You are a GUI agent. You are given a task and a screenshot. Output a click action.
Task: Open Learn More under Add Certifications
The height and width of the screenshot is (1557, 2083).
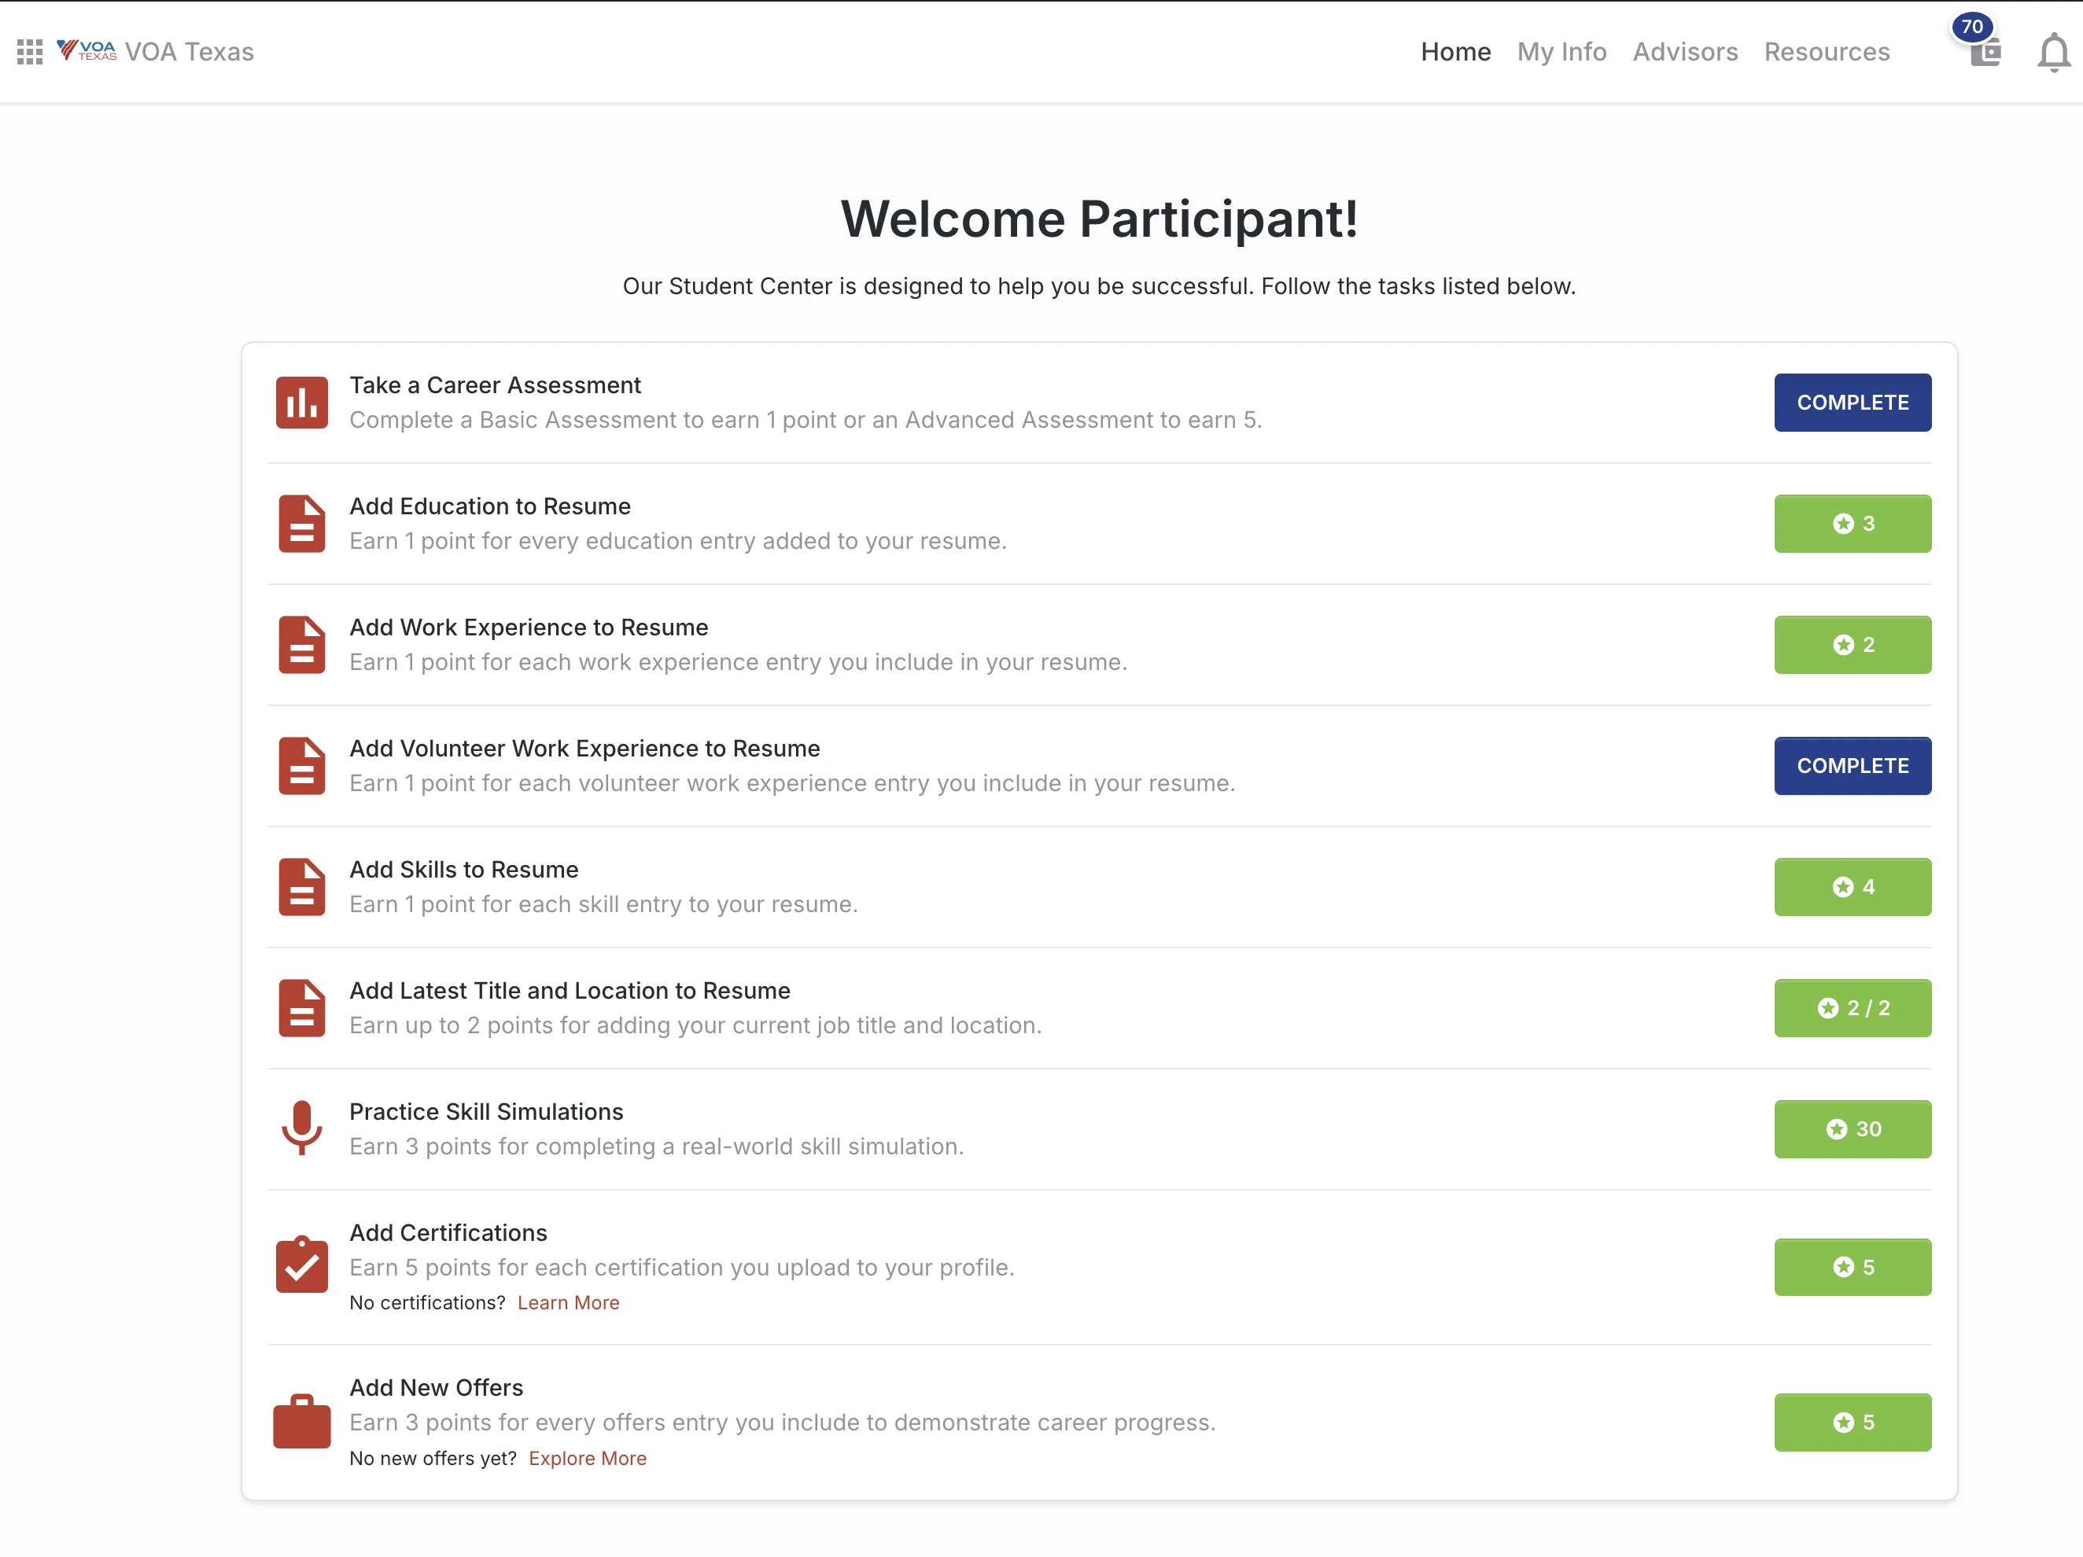(x=568, y=1302)
